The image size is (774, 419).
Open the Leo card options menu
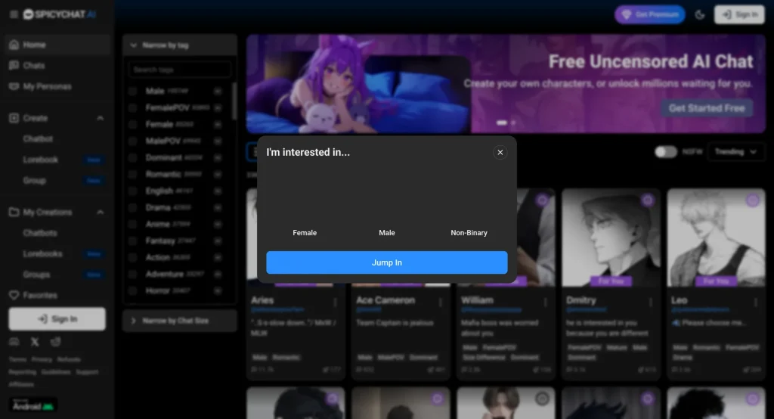pyautogui.click(x=756, y=302)
